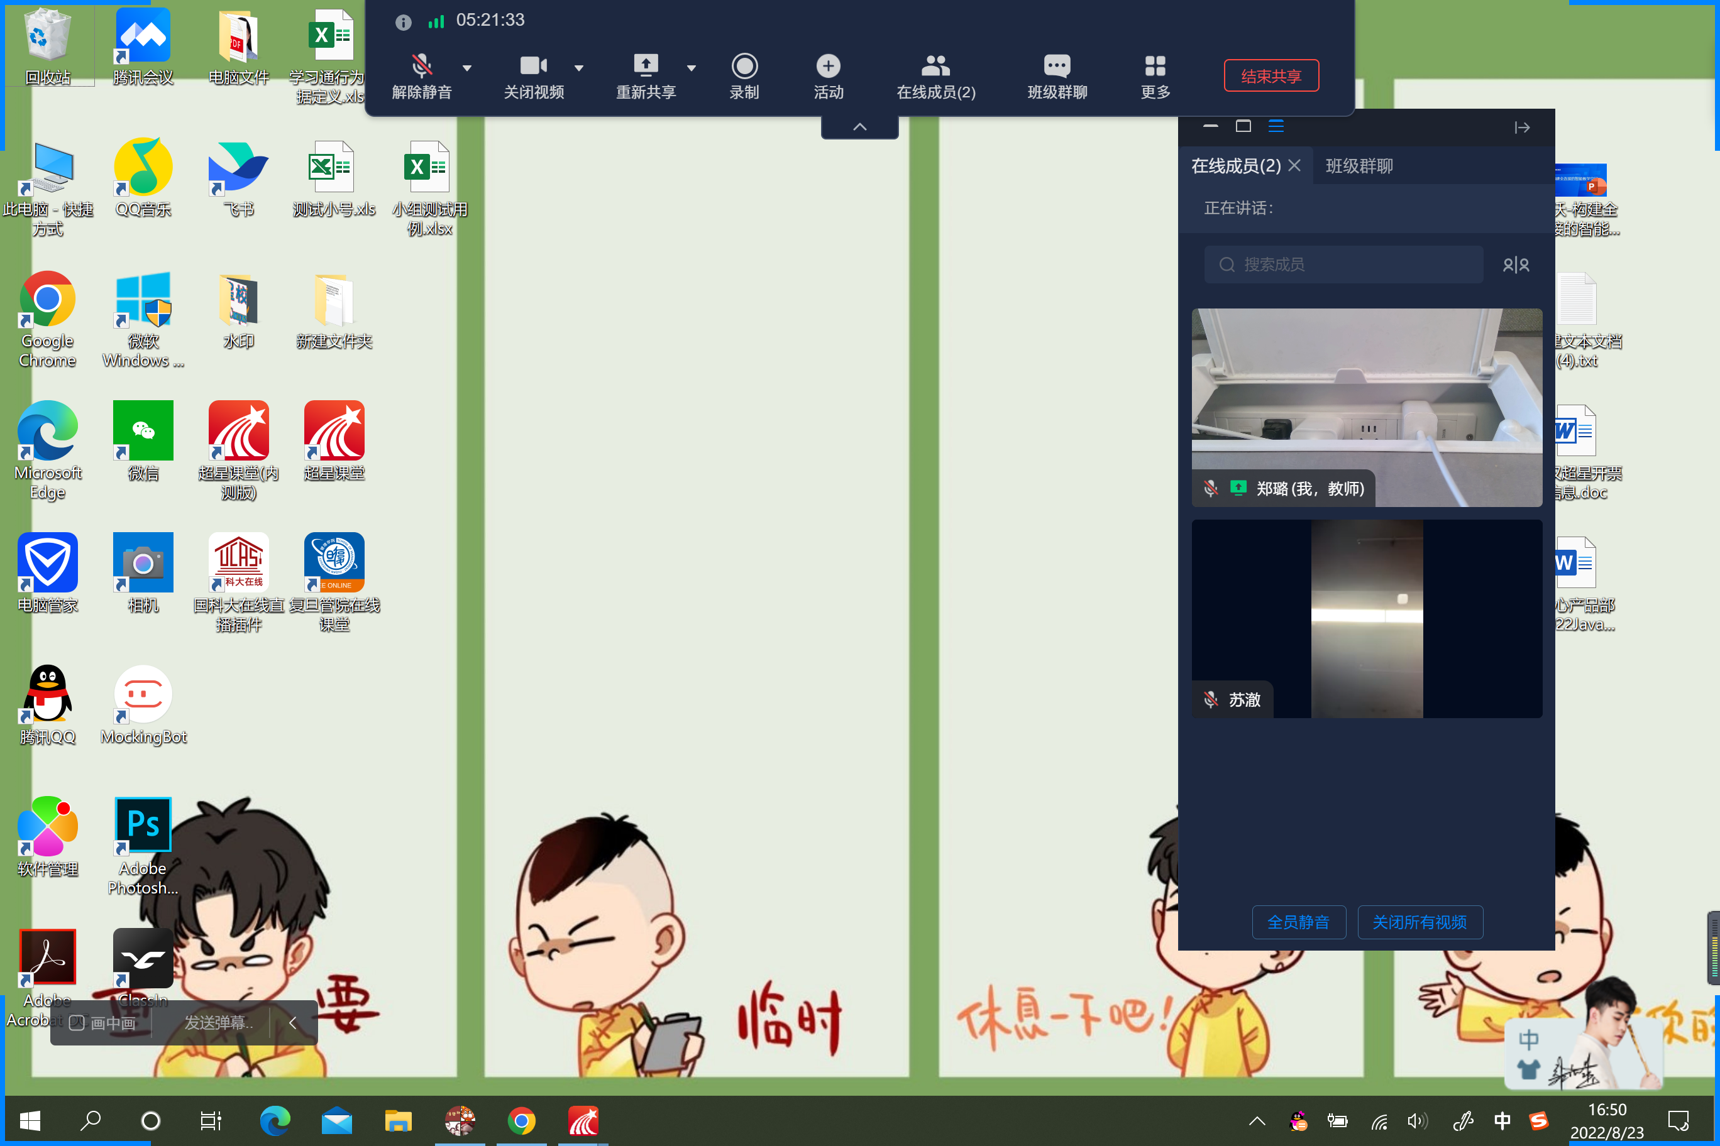Screen dimensions: 1720x1146
Task: Open the More (更多) grid icon
Action: (1155, 67)
